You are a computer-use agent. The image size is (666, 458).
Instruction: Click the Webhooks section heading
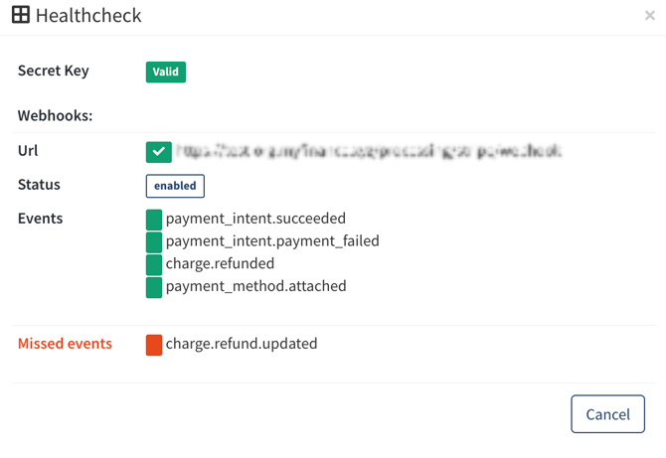click(x=55, y=115)
